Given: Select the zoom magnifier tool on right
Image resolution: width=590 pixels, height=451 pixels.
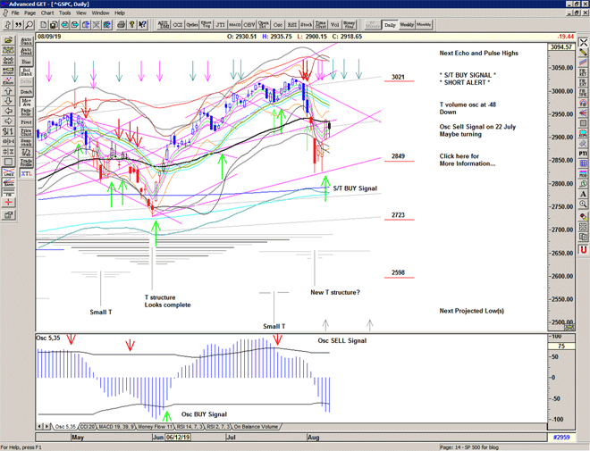Looking at the screenshot, I should (x=583, y=205).
